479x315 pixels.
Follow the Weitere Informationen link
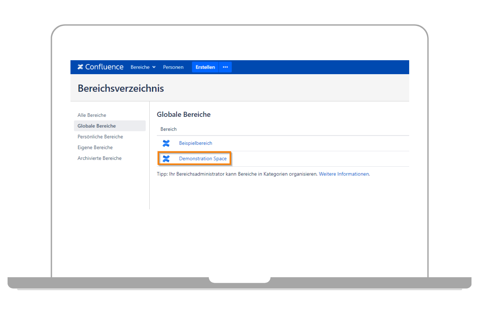(x=344, y=174)
